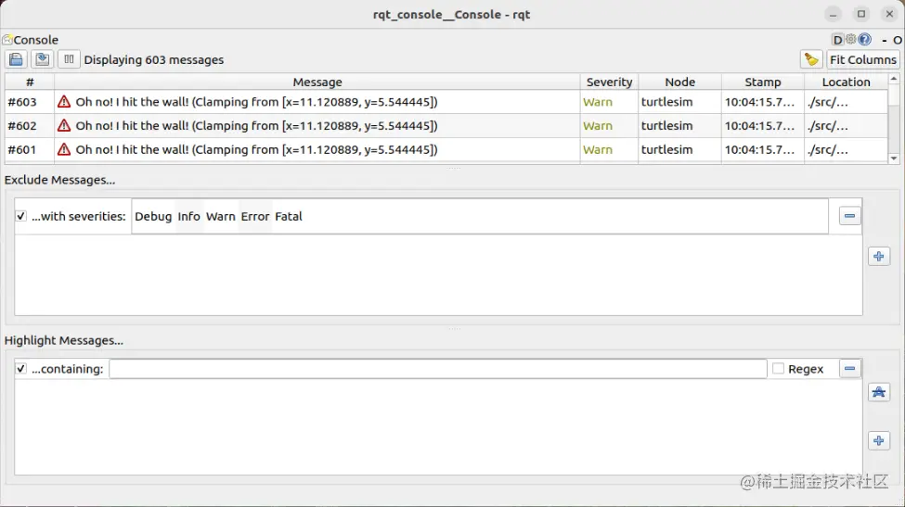Click warning icon in row #603
The height and width of the screenshot is (507, 905).
click(x=64, y=102)
